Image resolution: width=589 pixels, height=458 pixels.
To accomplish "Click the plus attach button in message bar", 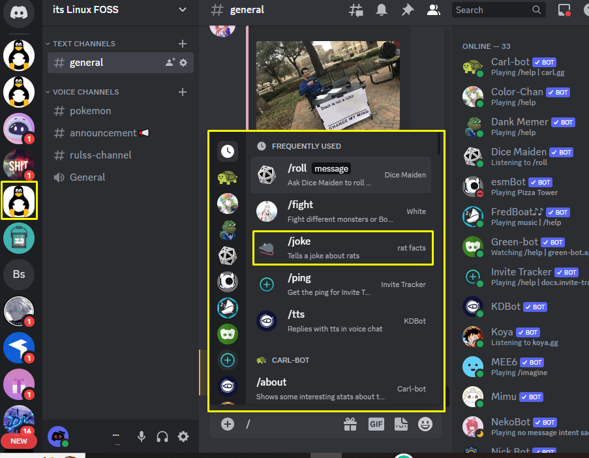I will [x=228, y=424].
